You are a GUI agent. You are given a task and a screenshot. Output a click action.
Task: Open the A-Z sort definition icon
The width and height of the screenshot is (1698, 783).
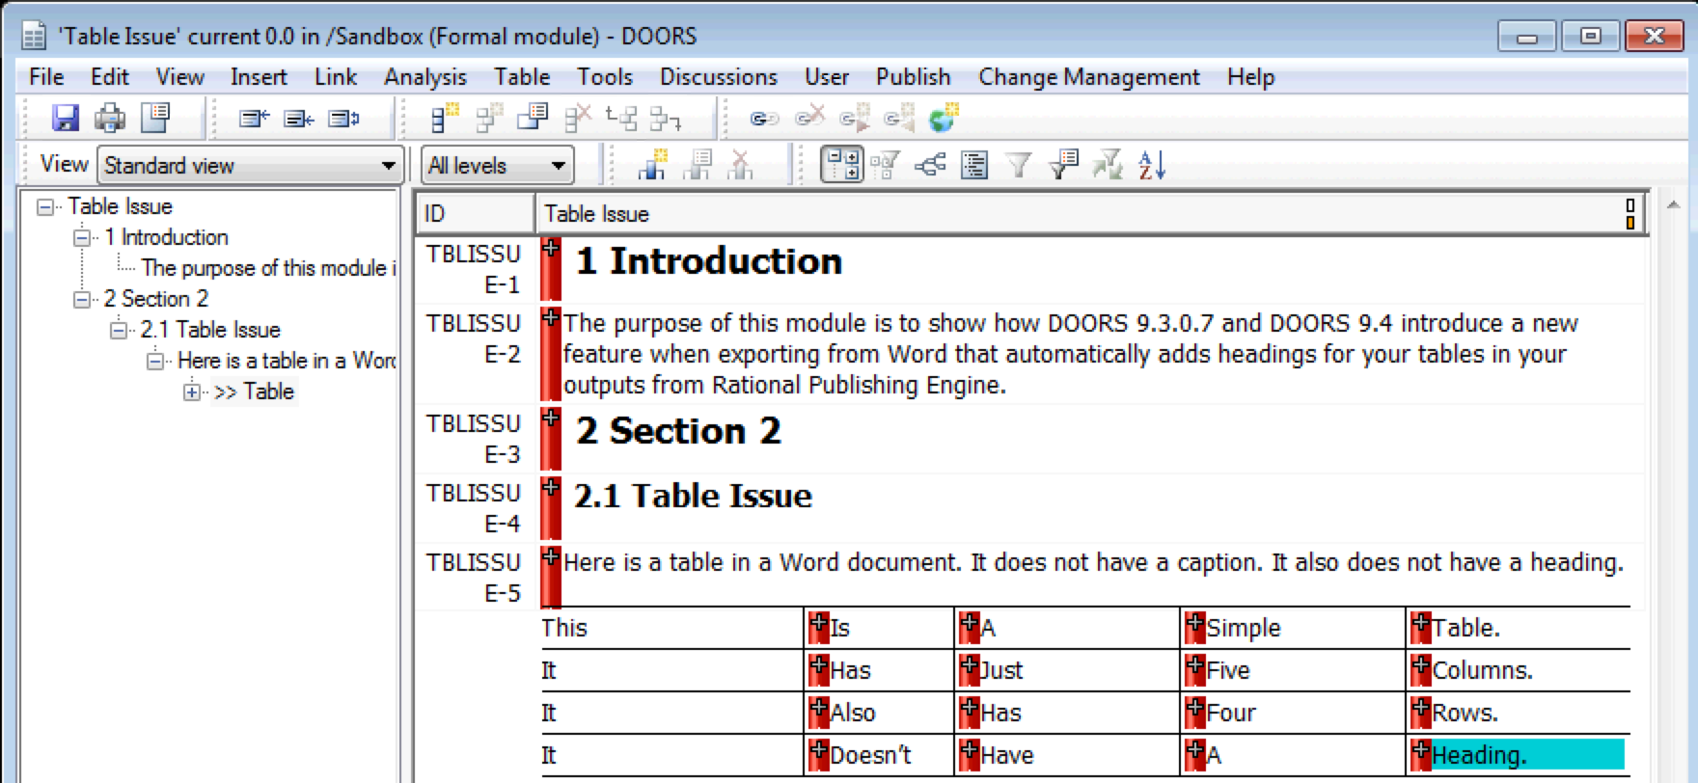click(1152, 165)
